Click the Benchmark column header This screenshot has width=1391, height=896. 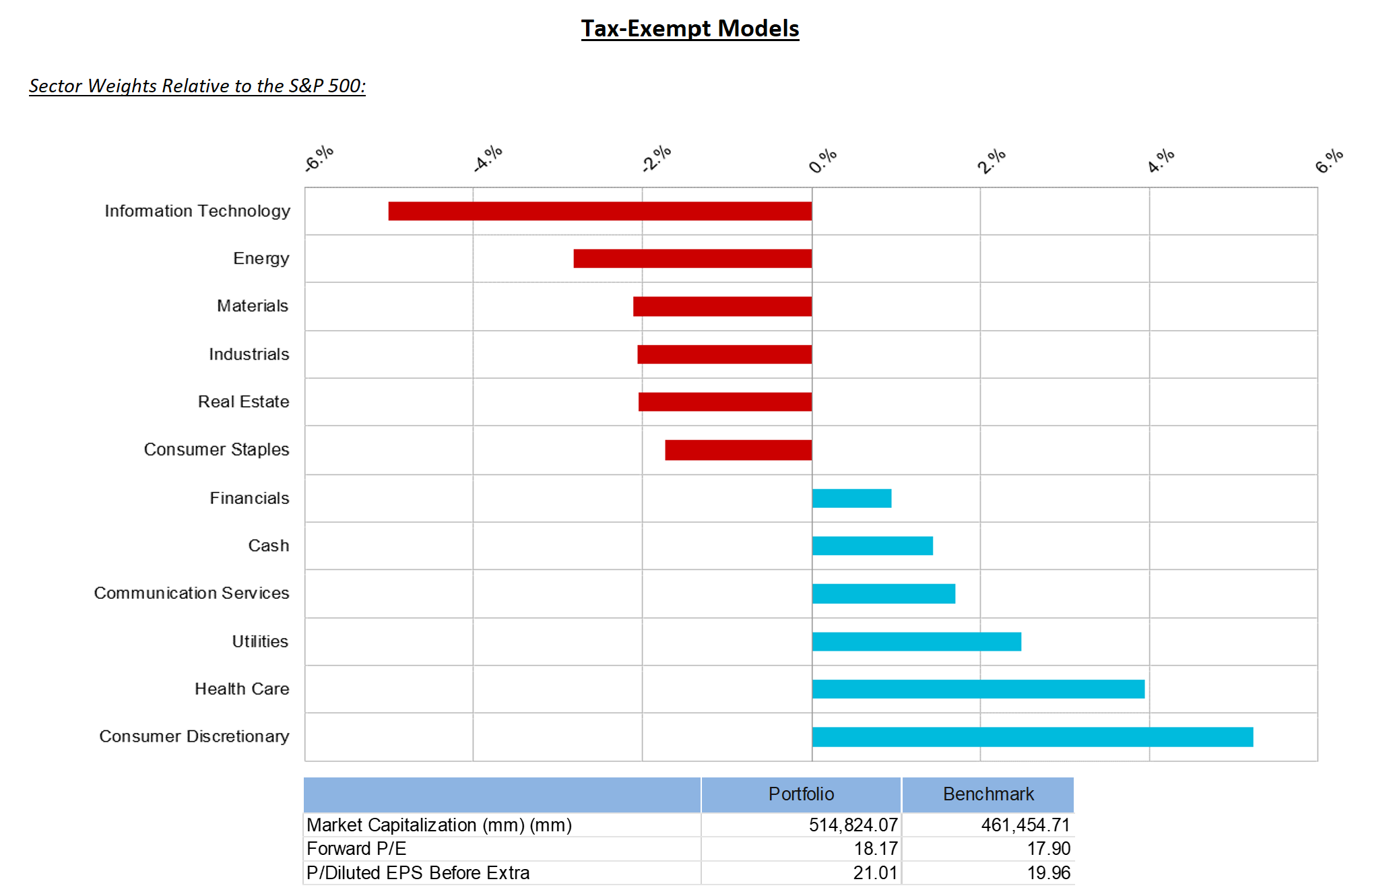click(988, 794)
